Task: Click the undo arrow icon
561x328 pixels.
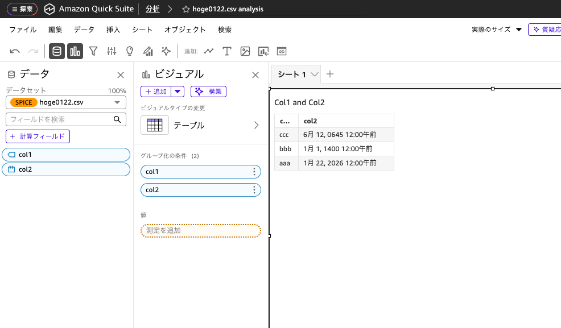Action: [14, 51]
